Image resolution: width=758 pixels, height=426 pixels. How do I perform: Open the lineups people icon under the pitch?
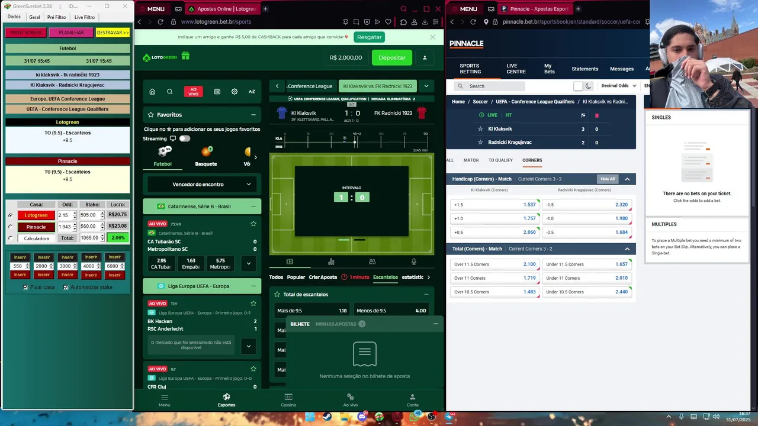(x=372, y=262)
